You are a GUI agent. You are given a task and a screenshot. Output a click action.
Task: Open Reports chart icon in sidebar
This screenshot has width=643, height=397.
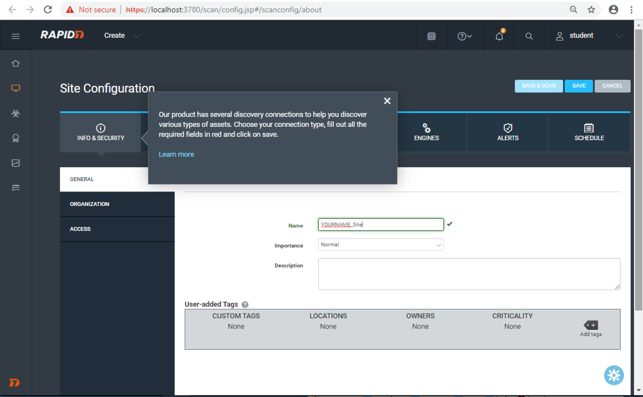[x=16, y=163]
